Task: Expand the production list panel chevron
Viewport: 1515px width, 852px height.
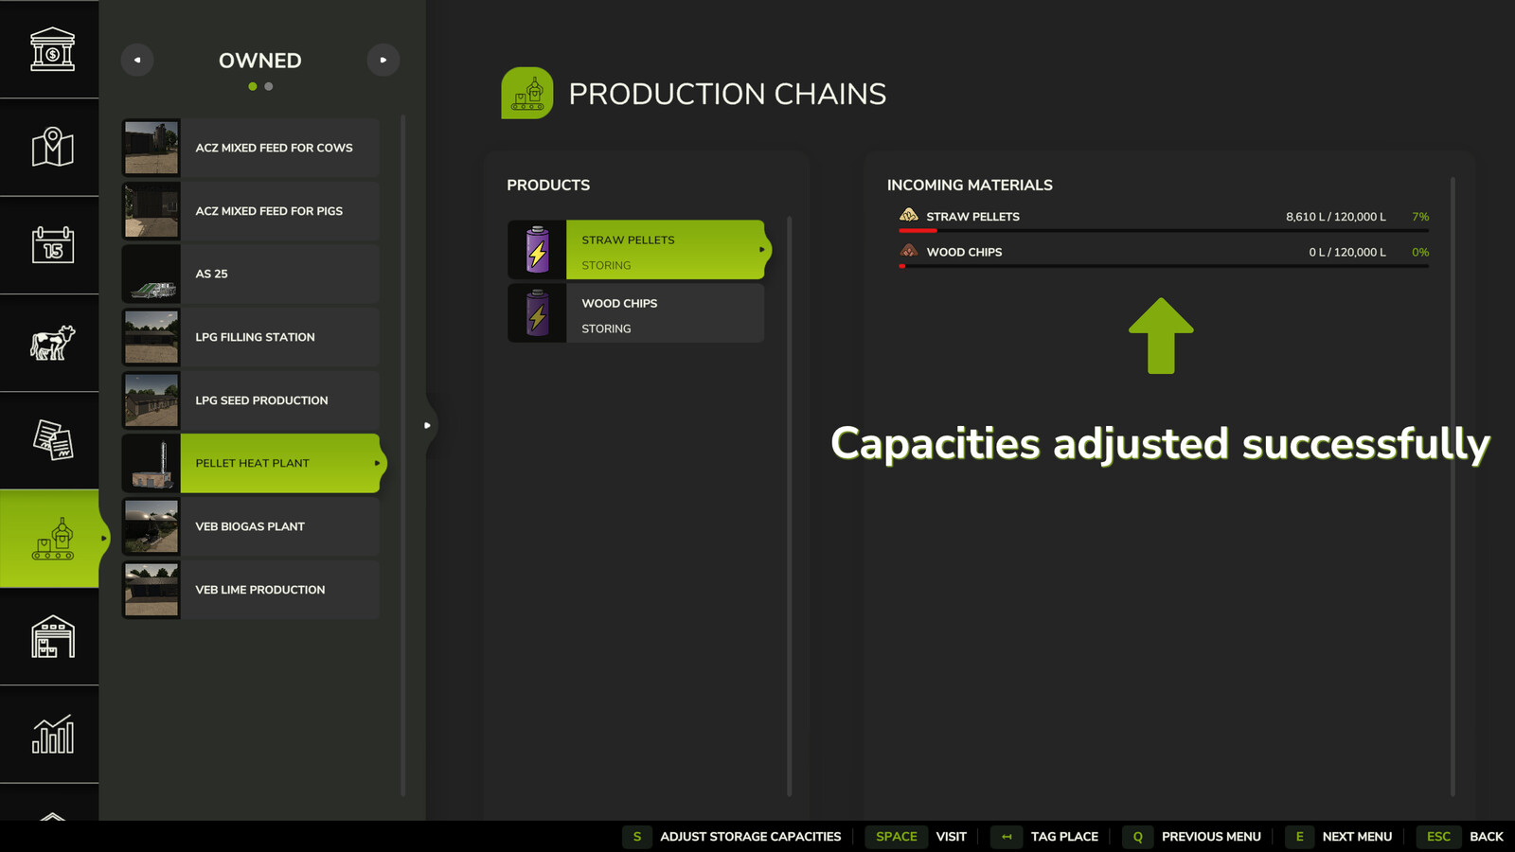Action: tap(427, 426)
